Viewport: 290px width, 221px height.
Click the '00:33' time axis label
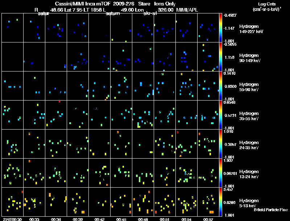pyautogui.click(x=34, y=220)
